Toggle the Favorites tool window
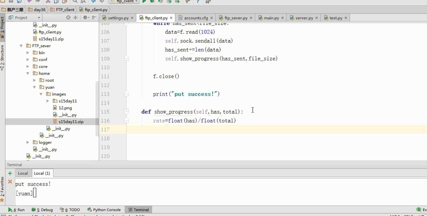 pos(2,189)
